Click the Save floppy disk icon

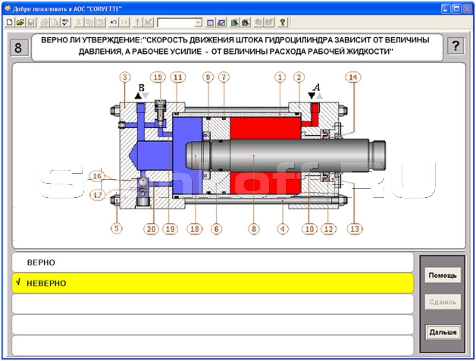pos(31,22)
